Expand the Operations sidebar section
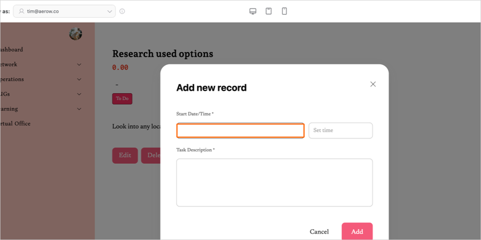 pos(79,79)
